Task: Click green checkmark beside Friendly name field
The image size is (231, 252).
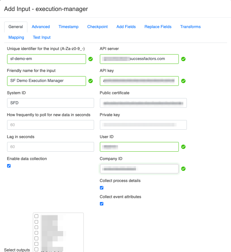Action: point(91,81)
